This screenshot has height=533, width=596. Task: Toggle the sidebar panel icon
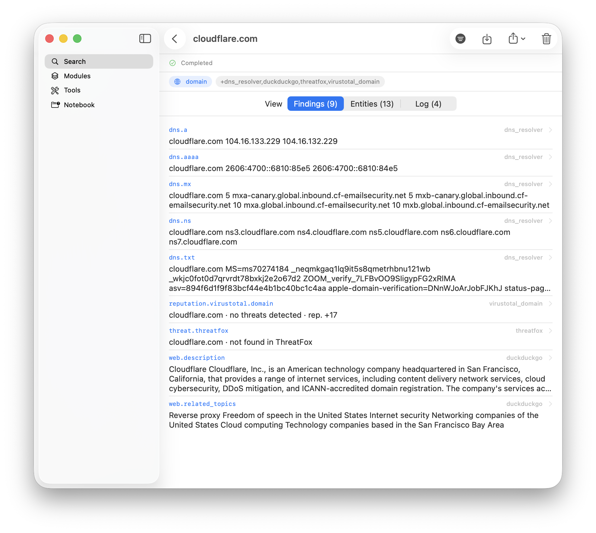pos(145,39)
